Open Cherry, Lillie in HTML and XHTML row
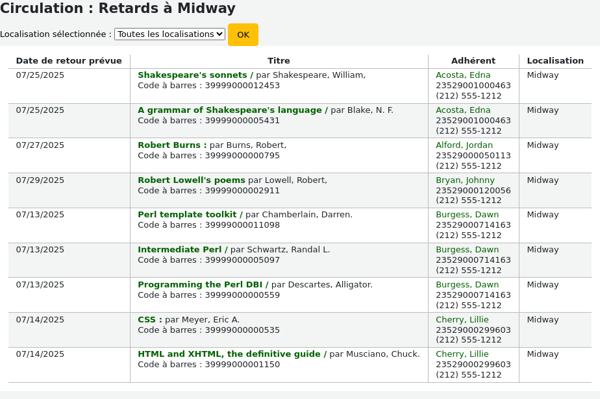The height and width of the screenshot is (399, 600). 462,354
